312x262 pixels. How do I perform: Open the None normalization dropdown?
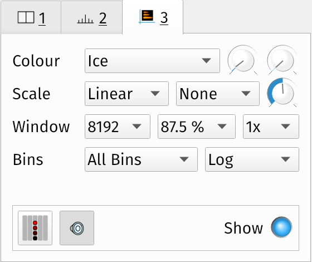[x=218, y=94]
